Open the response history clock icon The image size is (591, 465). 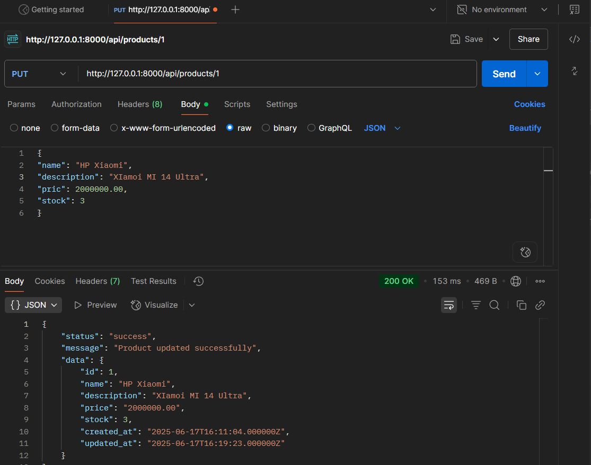[x=198, y=281]
